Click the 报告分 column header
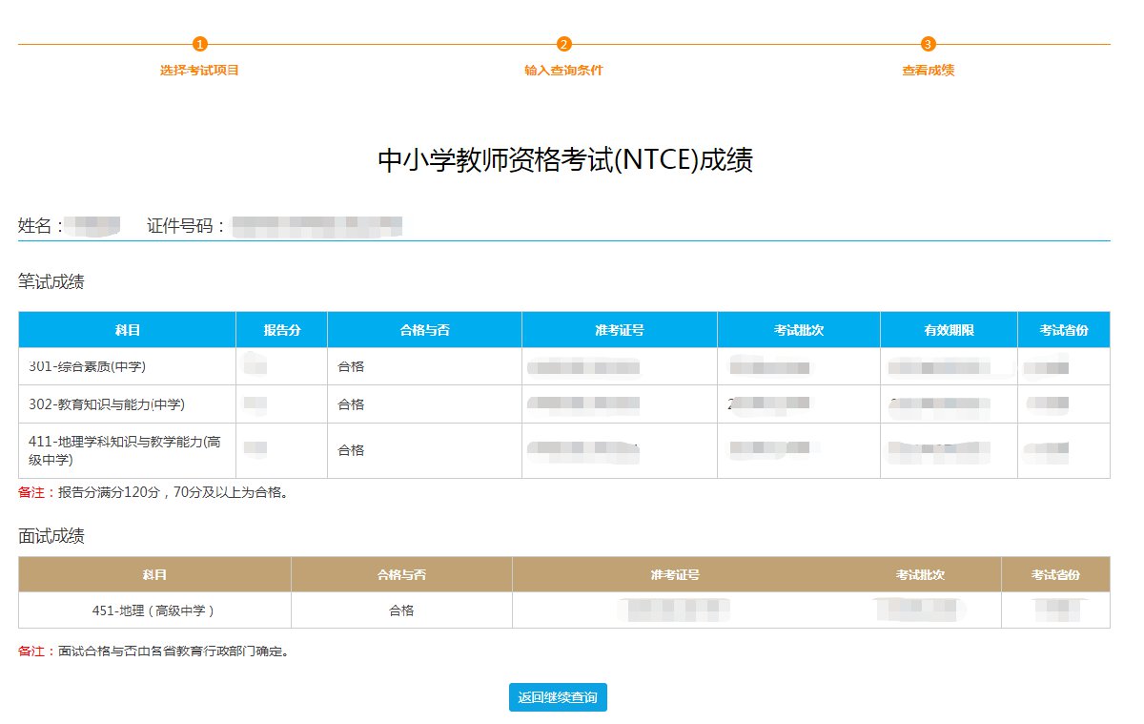The image size is (1144, 724). pyautogui.click(x=282, y=330)
